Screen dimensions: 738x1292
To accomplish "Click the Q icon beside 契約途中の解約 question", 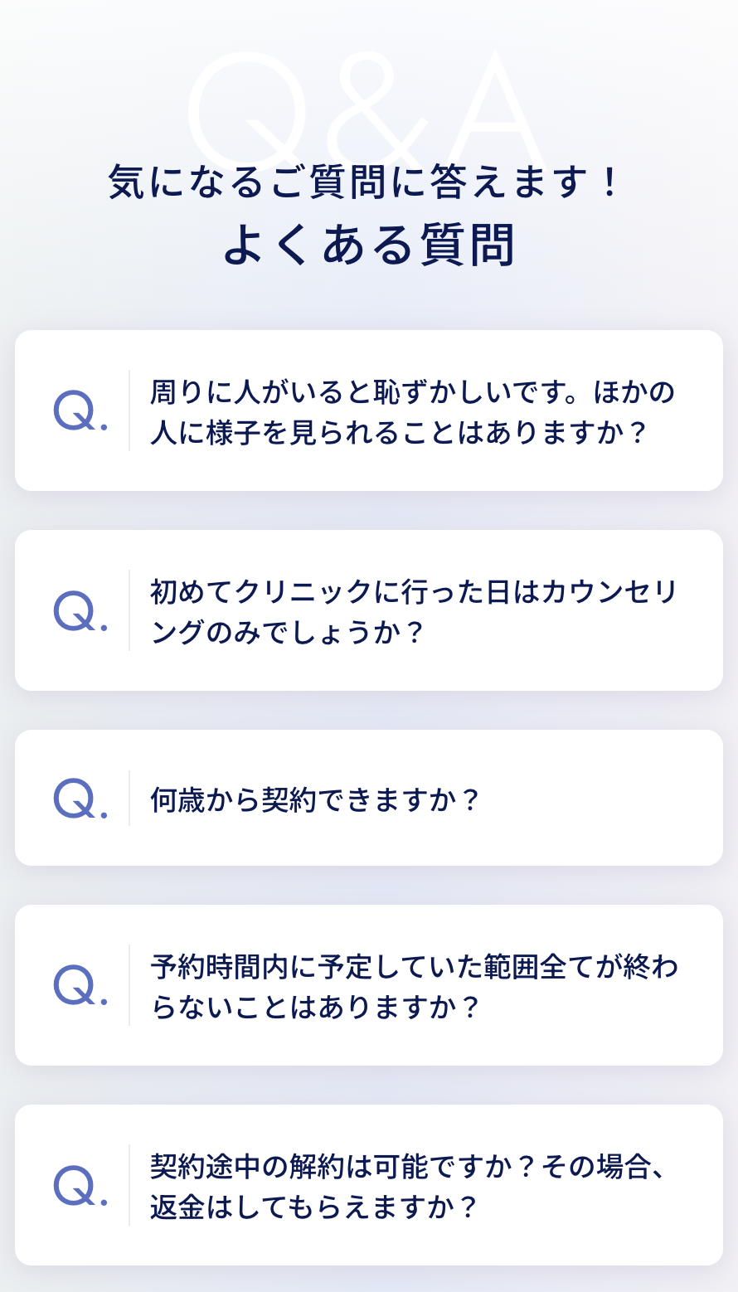I will click(x=80, y=1186).
